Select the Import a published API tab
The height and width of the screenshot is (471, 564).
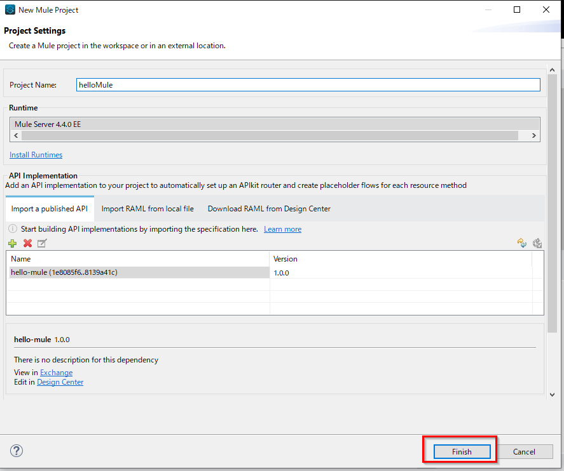(50, 208)
